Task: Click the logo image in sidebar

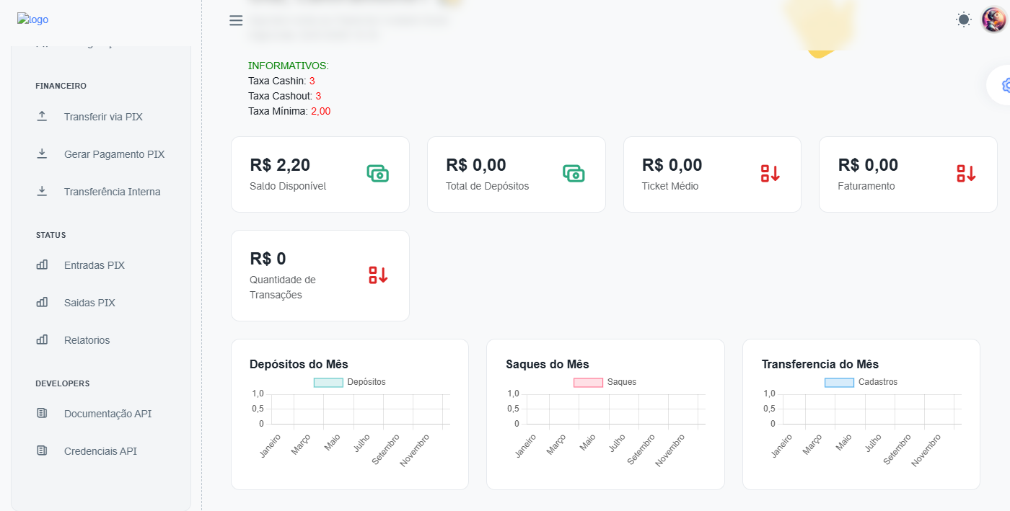Action: click(x=33, y=20)
